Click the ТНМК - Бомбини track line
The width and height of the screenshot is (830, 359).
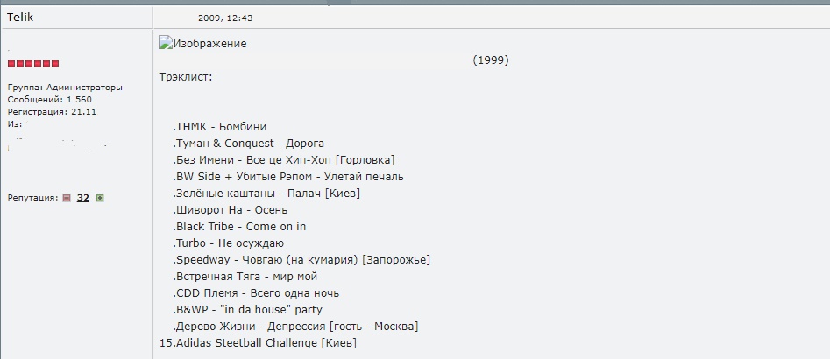(220, 127)
